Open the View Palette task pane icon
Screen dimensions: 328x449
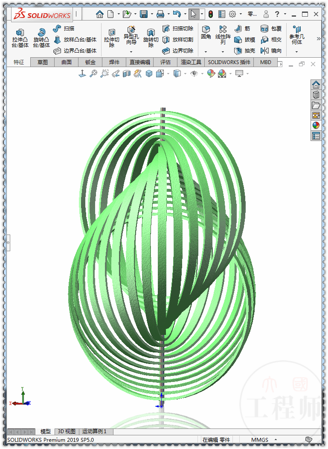pyautogui.click(x=316, y=115)
